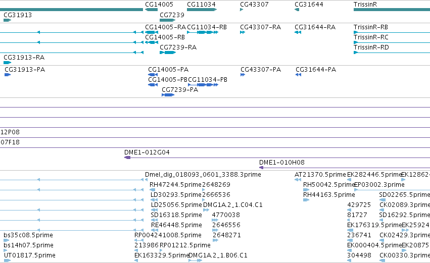Screen dimensions: 430x263
Task: Open transcript TrissinR-RC
Action: tap(392, 42)
